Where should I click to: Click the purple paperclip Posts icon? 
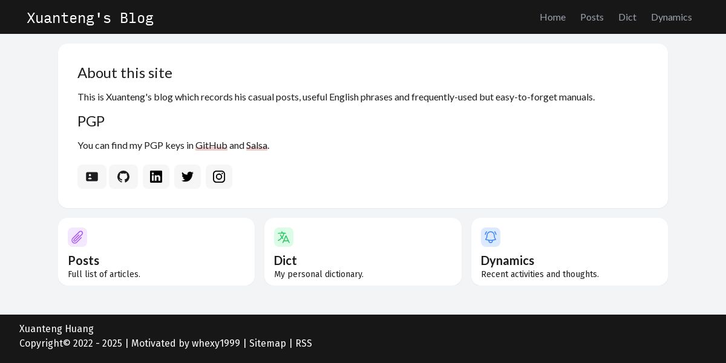(77, 237)
